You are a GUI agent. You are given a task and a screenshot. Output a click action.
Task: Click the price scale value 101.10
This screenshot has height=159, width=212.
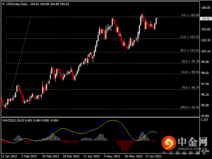click(206, 51)
